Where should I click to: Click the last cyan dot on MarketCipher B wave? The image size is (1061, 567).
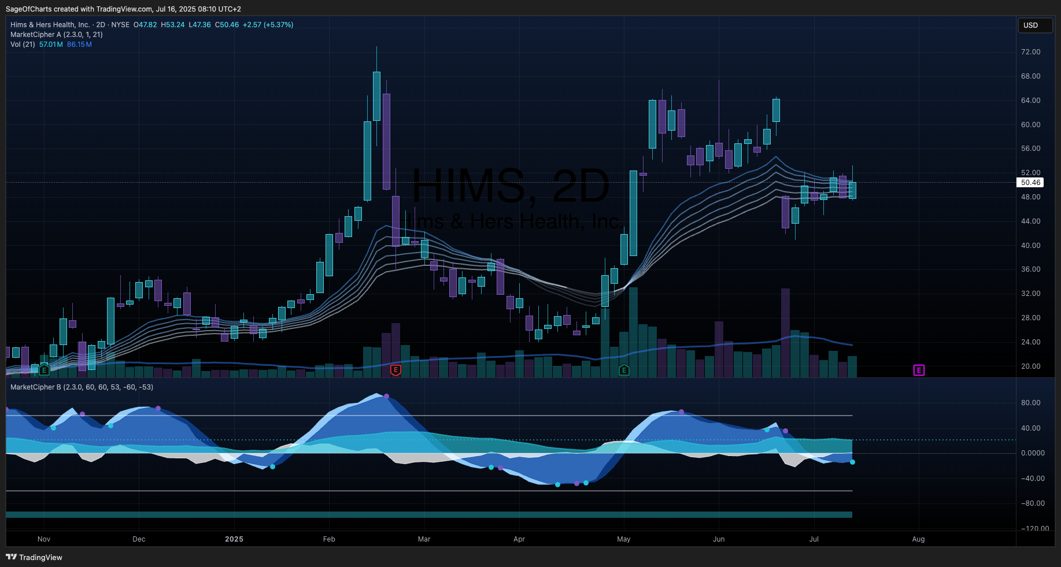(x=852, y=462)
